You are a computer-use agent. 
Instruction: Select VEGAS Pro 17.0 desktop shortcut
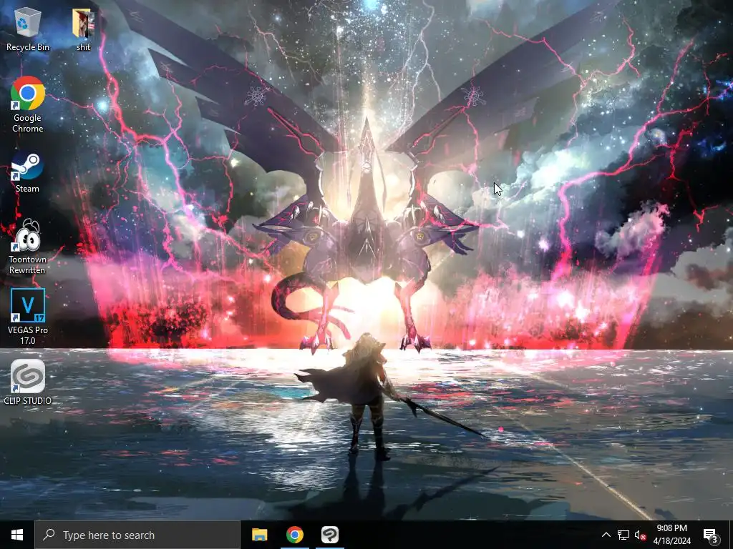tap(28, 317)
